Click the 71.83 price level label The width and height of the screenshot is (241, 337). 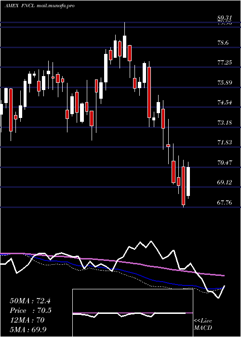225,143
